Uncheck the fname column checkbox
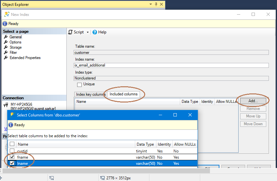 (x=12, y=157)
